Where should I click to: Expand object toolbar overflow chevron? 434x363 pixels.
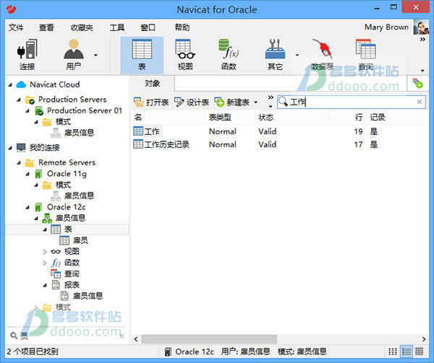tap(271, 97)
